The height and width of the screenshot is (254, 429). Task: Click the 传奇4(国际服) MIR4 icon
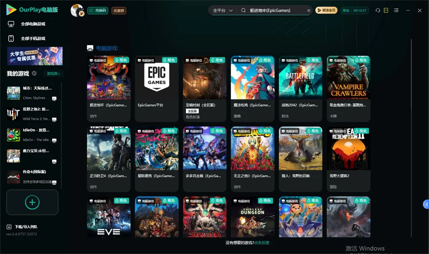13,177
